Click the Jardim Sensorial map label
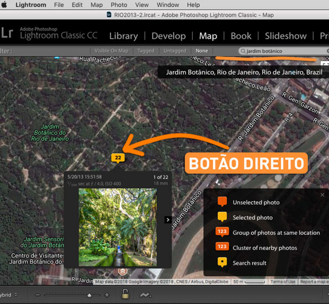 (42, 242)
